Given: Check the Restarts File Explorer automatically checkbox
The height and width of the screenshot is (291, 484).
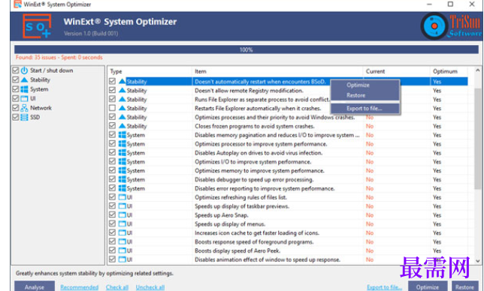Looking at the screenshot, I should (x=113, y=108).
